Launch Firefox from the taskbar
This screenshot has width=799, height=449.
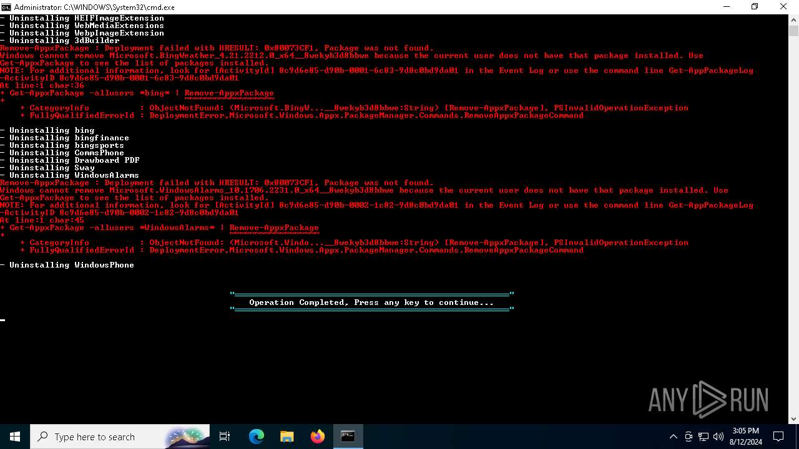pyautogui.click(x=318, y=437)
